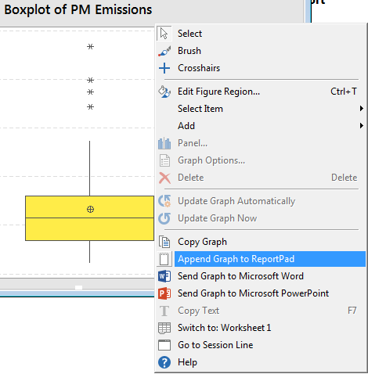Image resolution: width=368 pixels, height=374 pixels.
Task: Click the PowerPoint icon in menu
Action: coord(164,293)
